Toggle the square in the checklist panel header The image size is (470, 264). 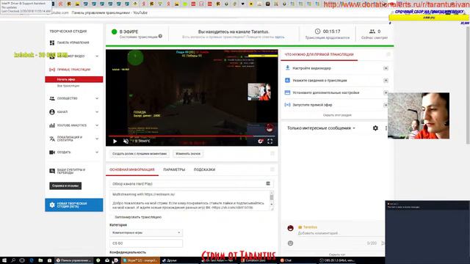click(388, 54)
